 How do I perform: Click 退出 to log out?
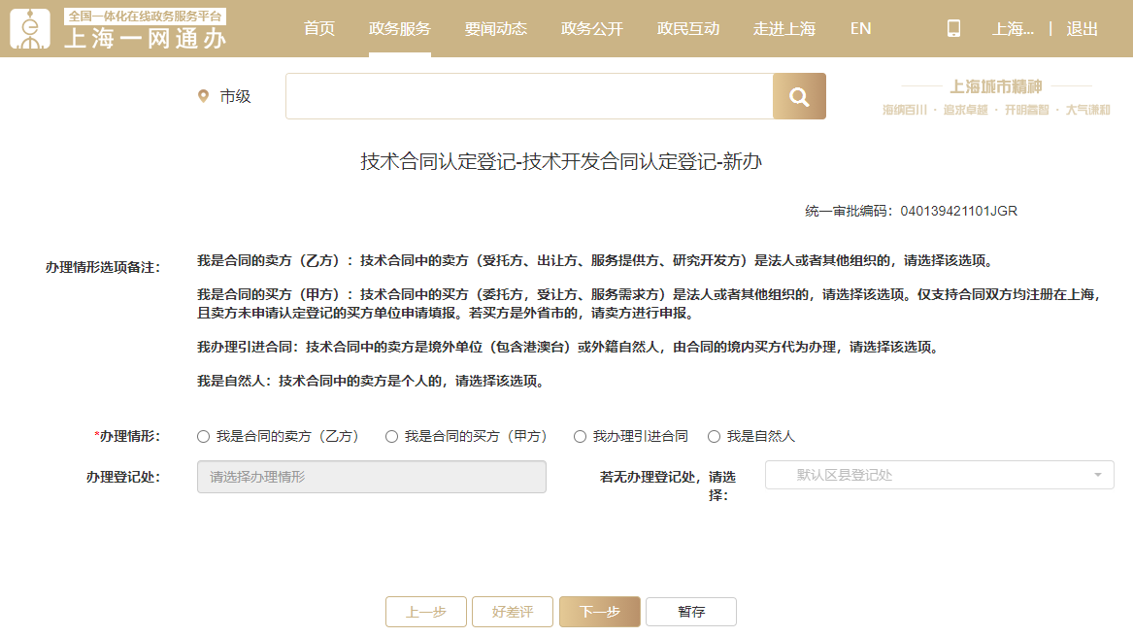click(1082, 28)
